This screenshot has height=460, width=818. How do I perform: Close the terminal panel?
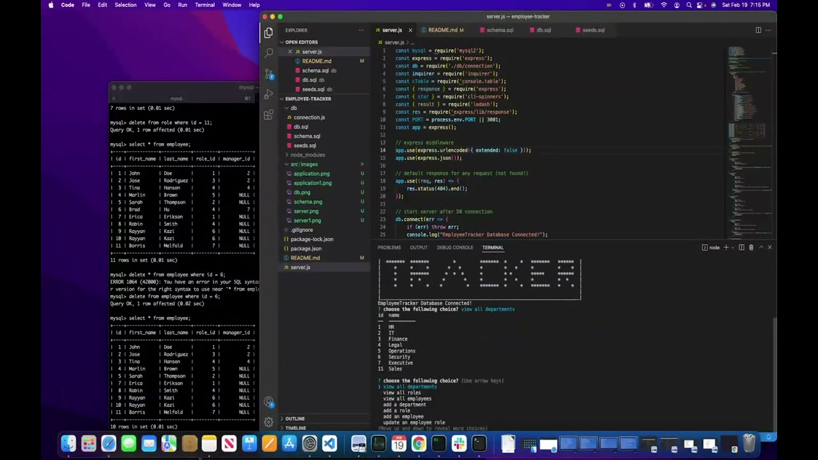click(769, 247)
